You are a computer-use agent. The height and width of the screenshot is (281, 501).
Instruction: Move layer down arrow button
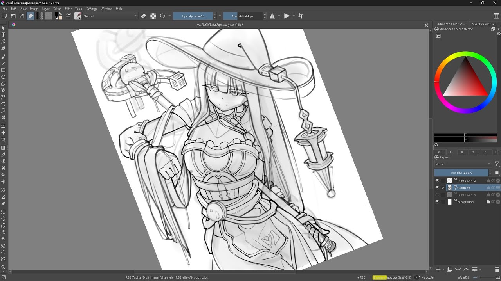pyautogui.click(x=458, y=269)
